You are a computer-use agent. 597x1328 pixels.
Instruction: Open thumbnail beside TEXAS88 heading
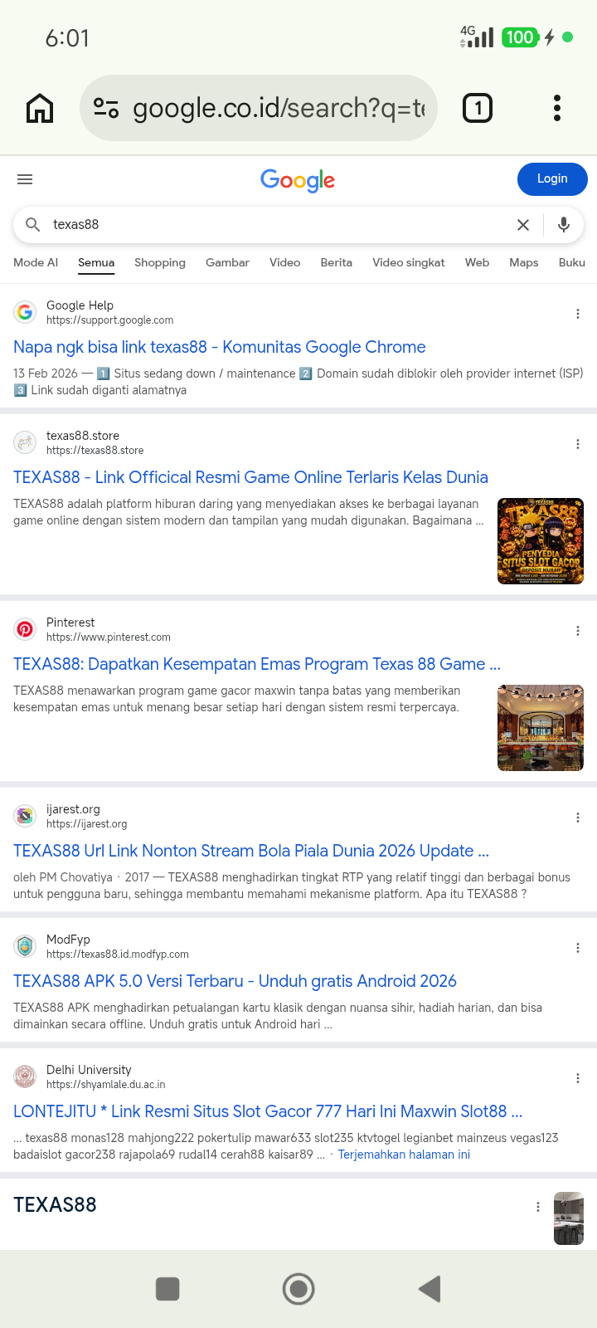[569, 1218]
